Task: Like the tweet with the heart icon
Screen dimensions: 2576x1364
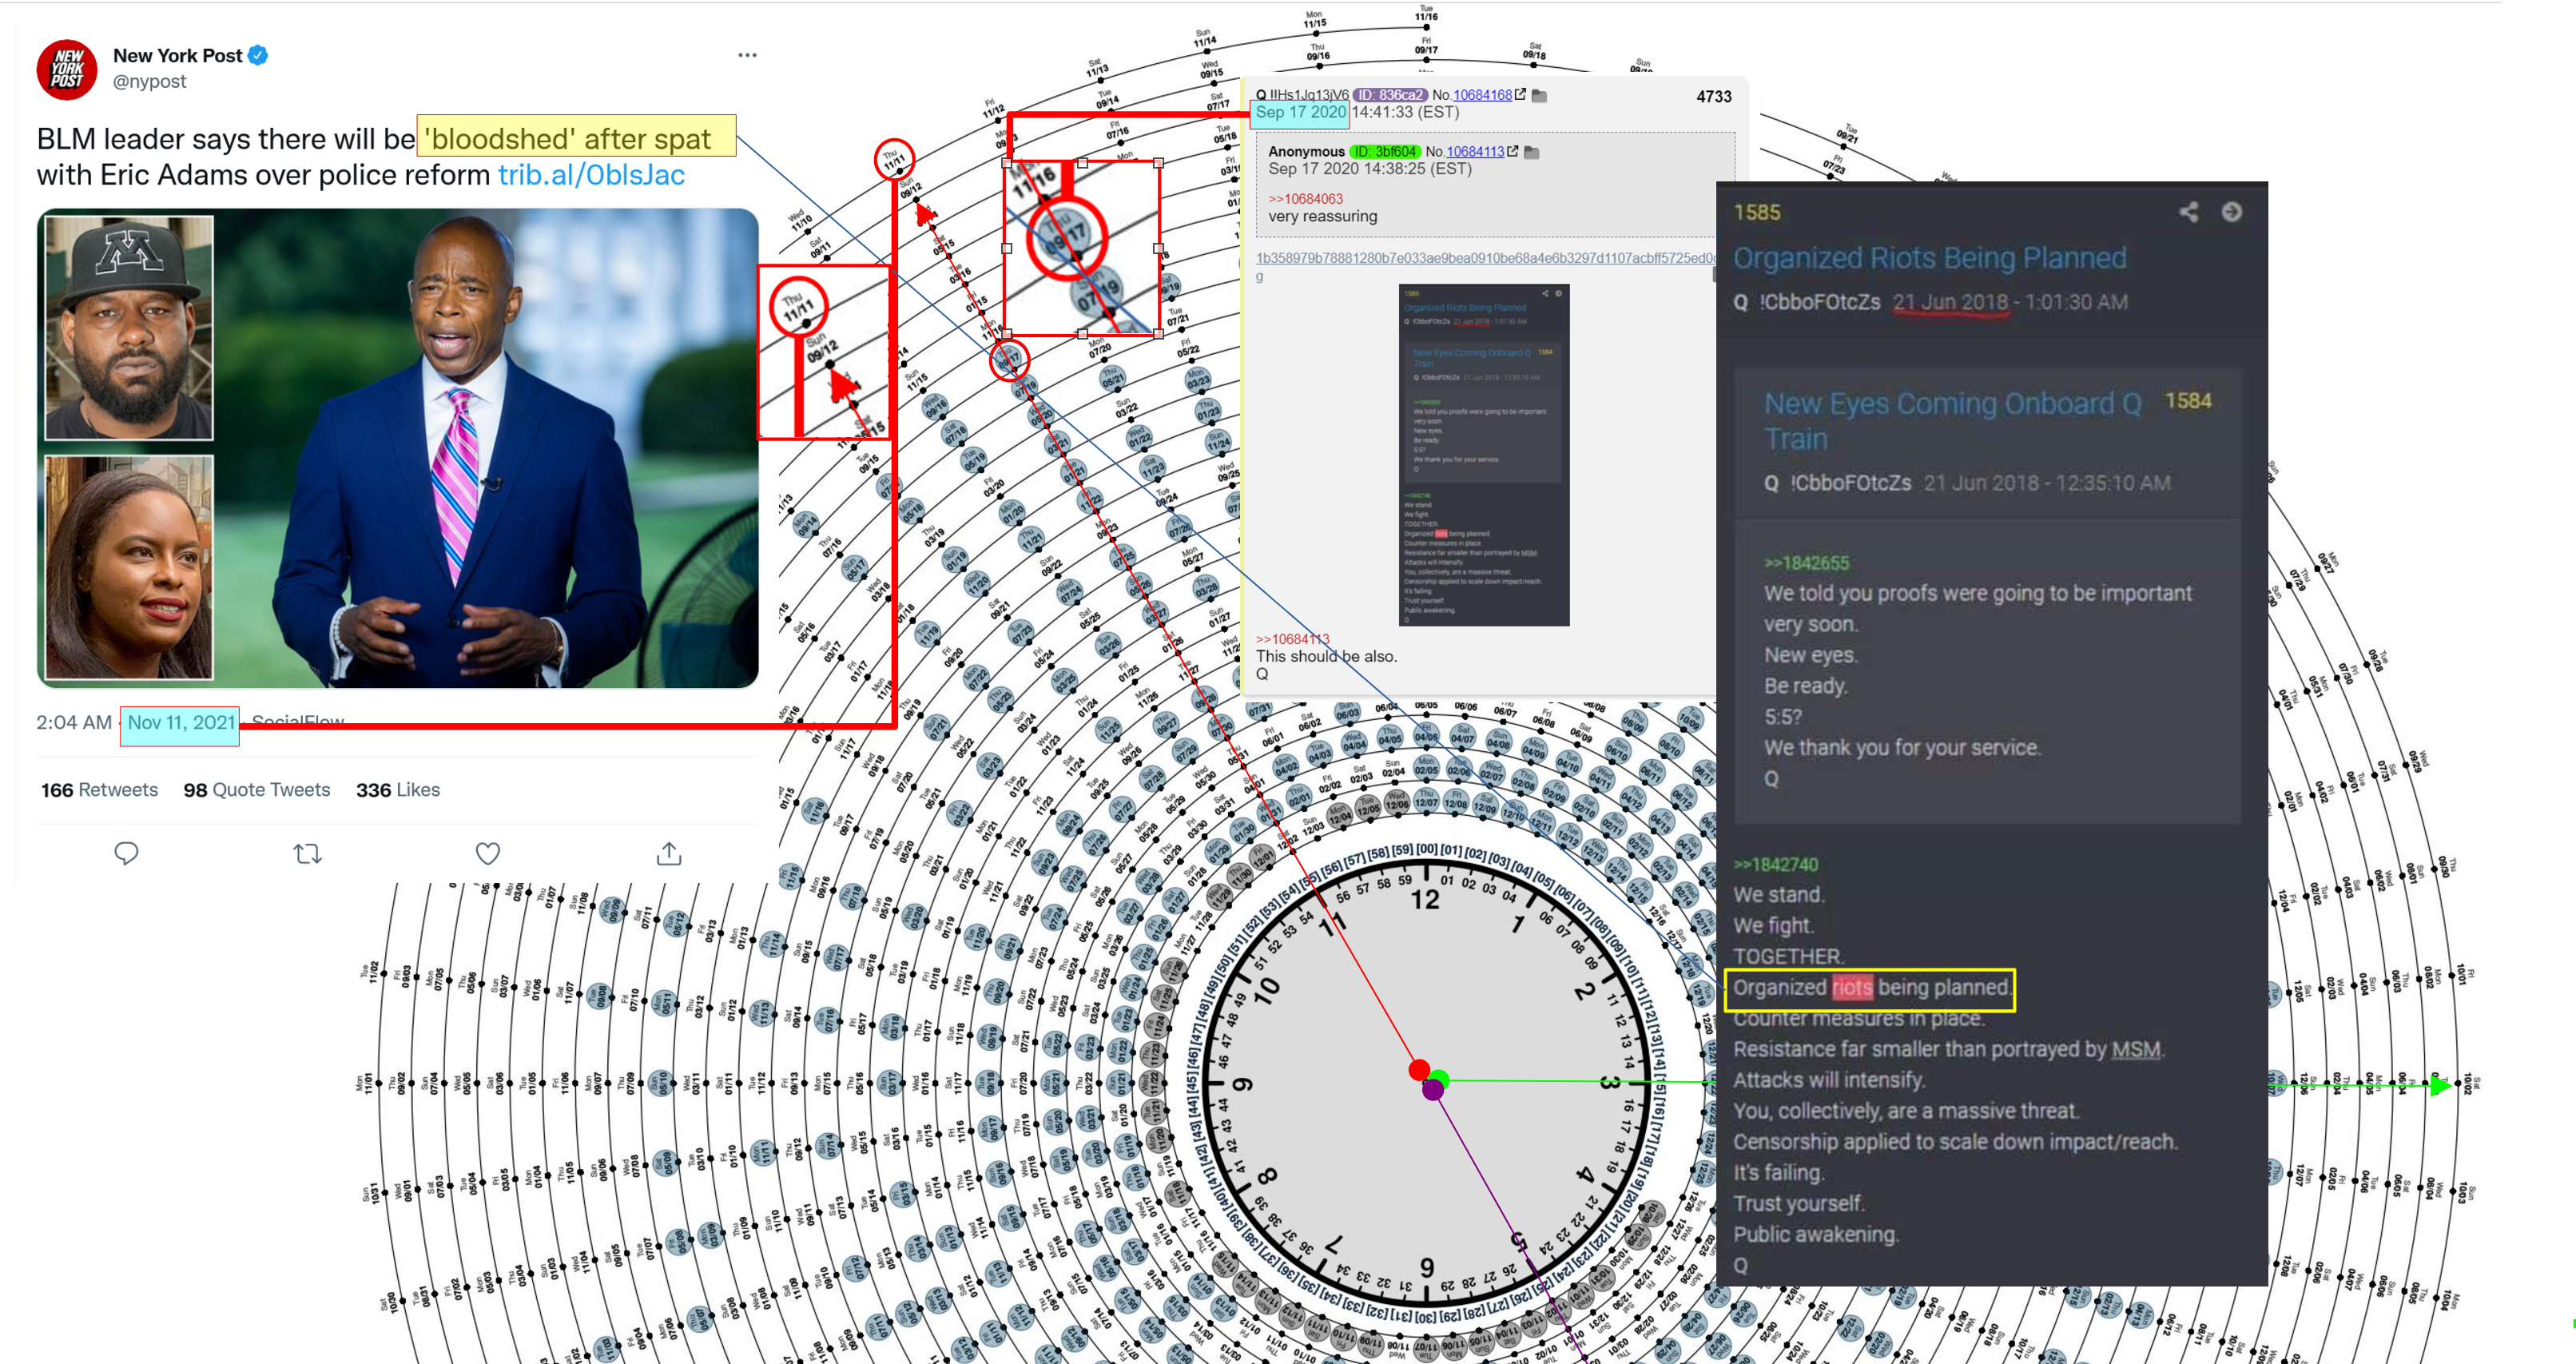Action: 487,853
